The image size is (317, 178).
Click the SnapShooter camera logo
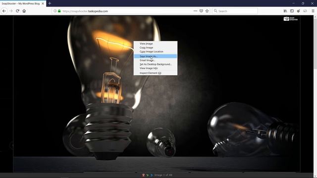coord(291,19)
